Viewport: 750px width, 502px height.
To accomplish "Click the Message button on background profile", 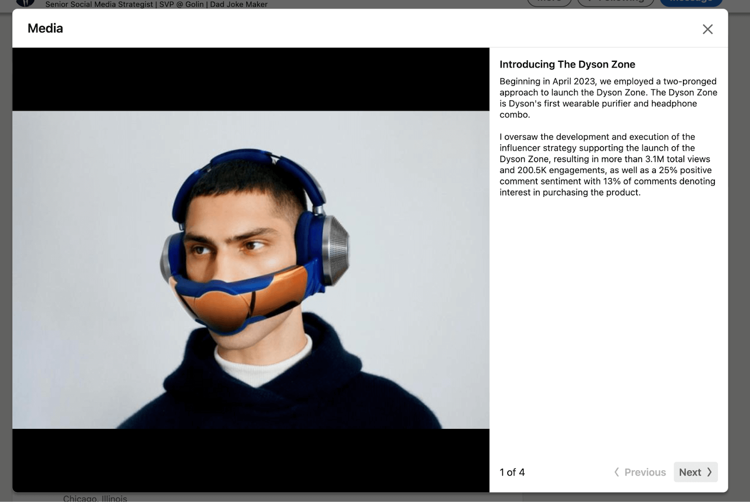I will (x=691, y=2).
